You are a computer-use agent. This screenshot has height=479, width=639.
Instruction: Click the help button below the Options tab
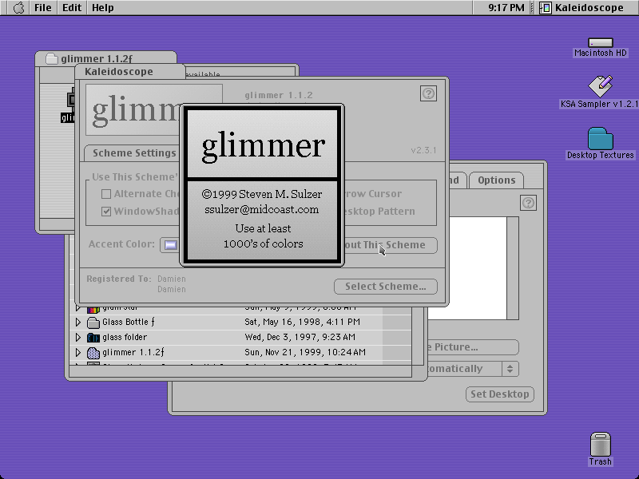point(528,203)
